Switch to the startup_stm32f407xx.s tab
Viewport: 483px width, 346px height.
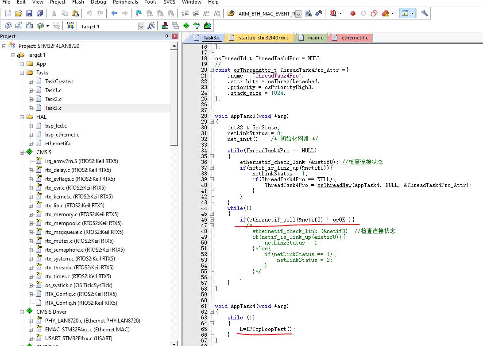(x=260, y=38)
